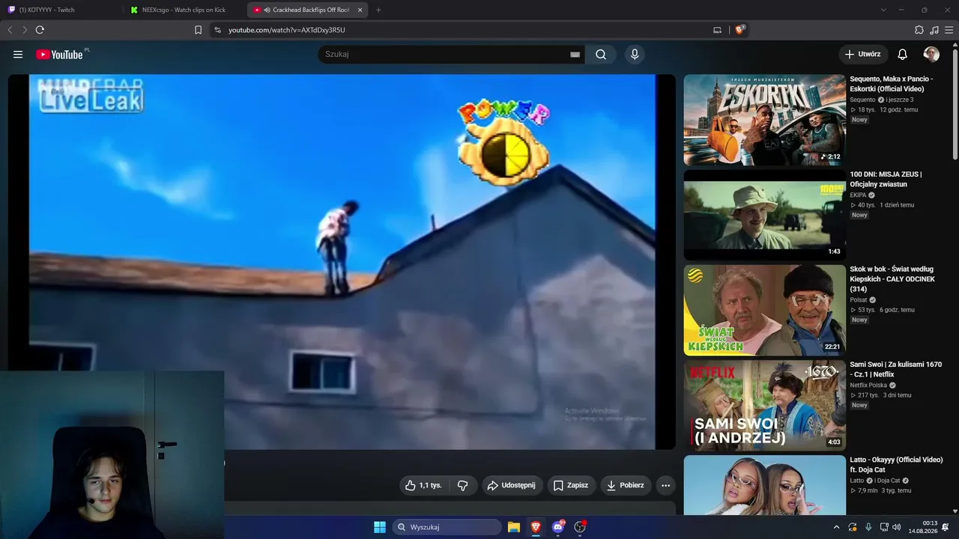This screenshot has height=539, width=959.
Task: Click the Windows taskbar Wyszukaj search box
Action: click(447, 527)
